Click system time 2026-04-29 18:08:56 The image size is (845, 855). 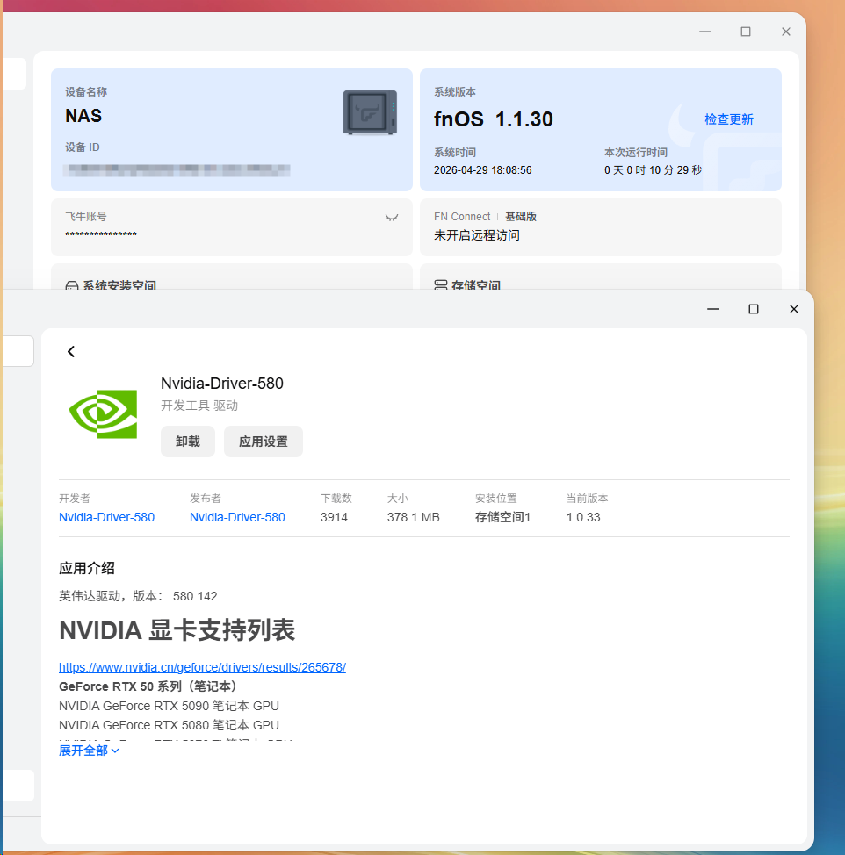(483, 170)
